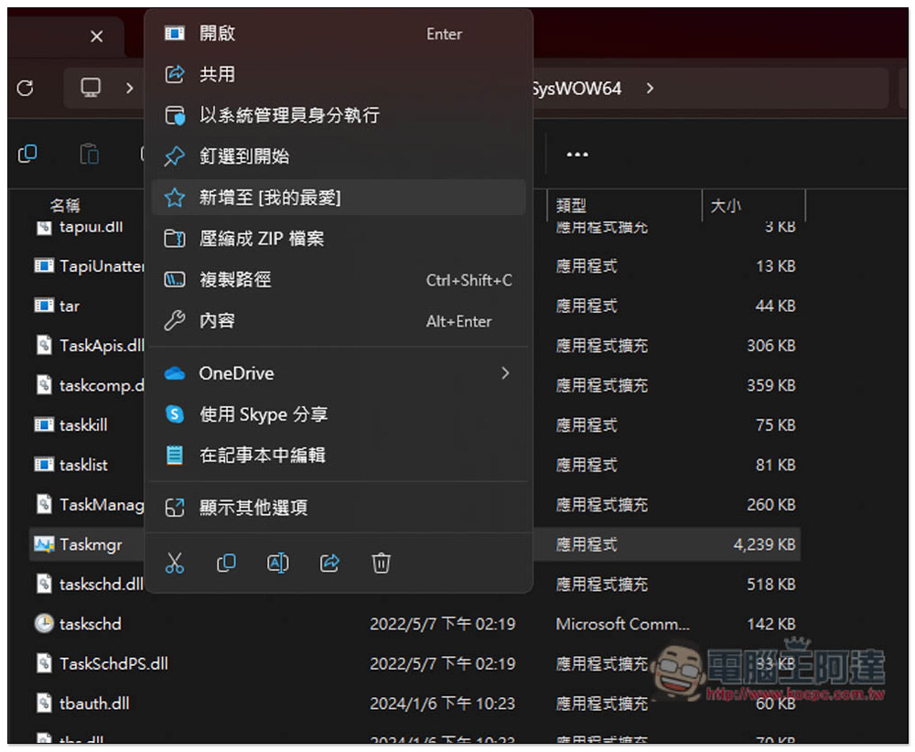Select 開啟 from the context menu
Screen dimensions: 915x752
pyautogui.click(x=339, y=34)
